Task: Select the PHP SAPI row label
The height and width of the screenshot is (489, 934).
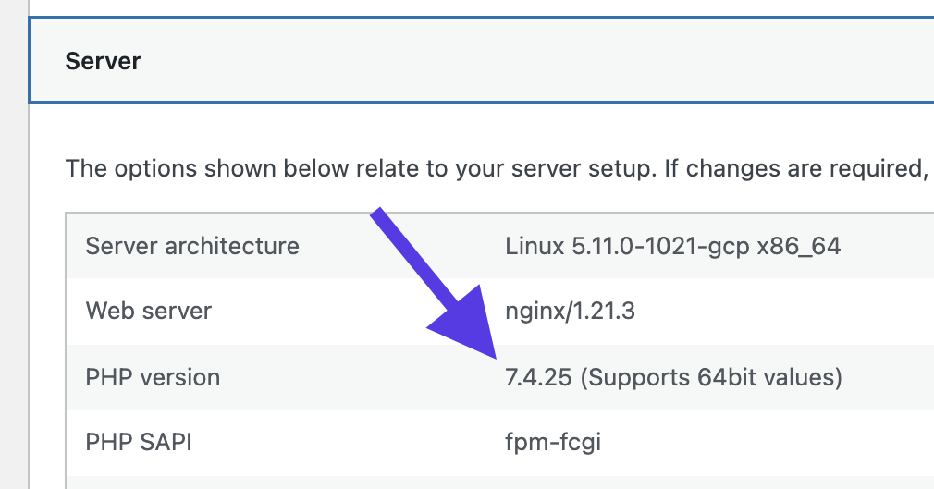Action: click(x=138, y=442)
